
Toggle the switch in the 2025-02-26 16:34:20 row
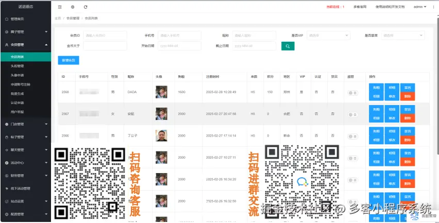(353, 180)
